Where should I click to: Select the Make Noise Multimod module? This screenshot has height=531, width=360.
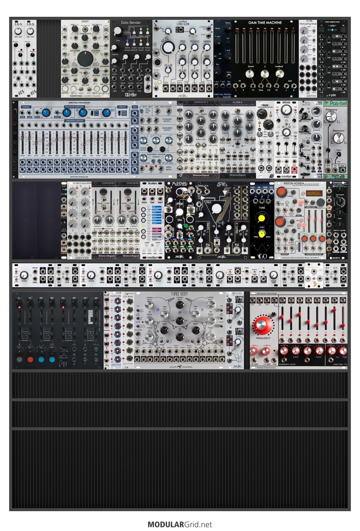180,220
